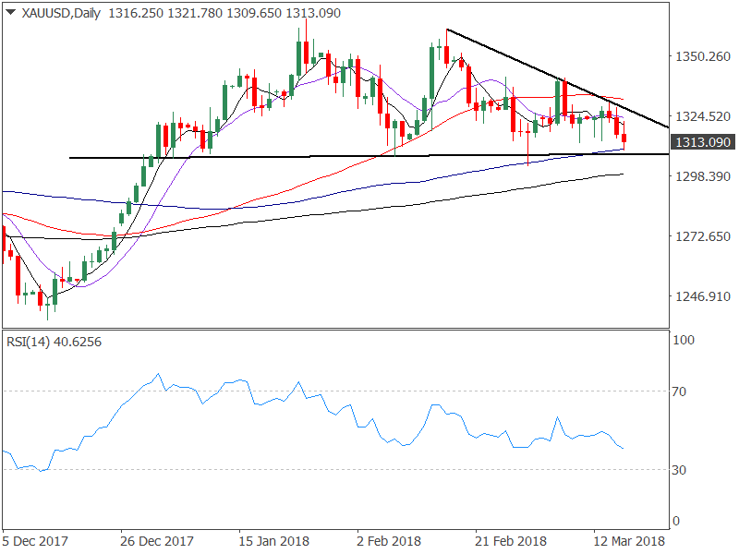Click the RSI(14) 40.6256 indicator label
Image resolution: width=739 pixels, height=554 pixels.
54,342
